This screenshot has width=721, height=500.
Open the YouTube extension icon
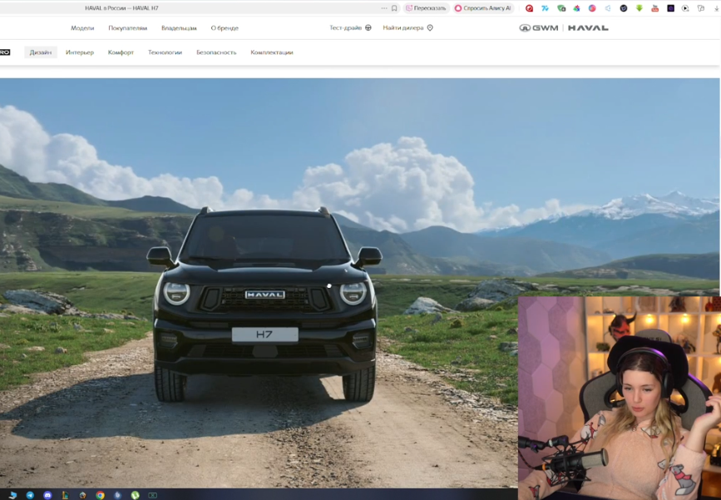pos(654,8)
